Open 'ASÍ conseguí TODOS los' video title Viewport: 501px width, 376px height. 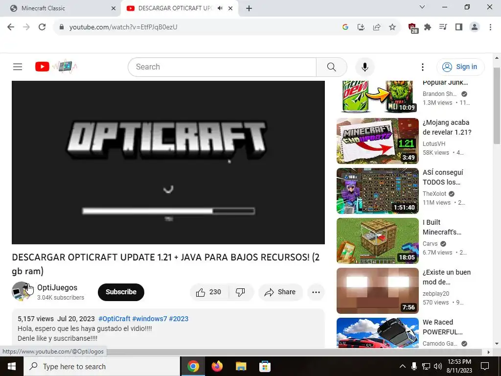point(443,177)
